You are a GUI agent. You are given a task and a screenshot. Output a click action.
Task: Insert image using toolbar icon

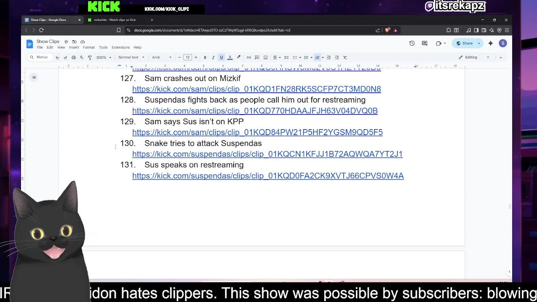tap(265, 57)
